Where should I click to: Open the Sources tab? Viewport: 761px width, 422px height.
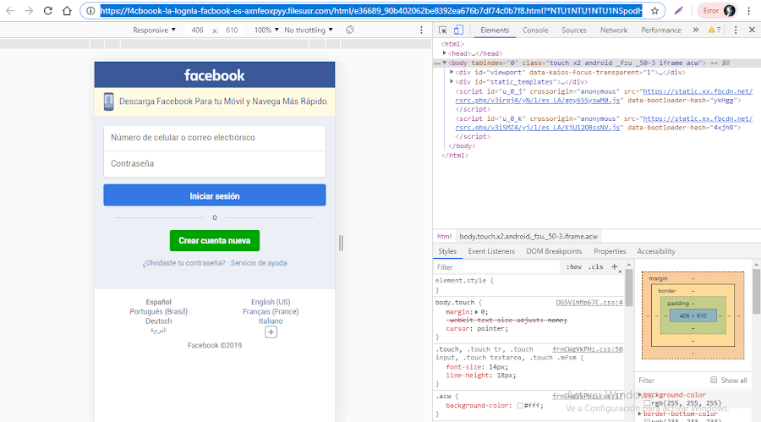[x=574, y=30]
